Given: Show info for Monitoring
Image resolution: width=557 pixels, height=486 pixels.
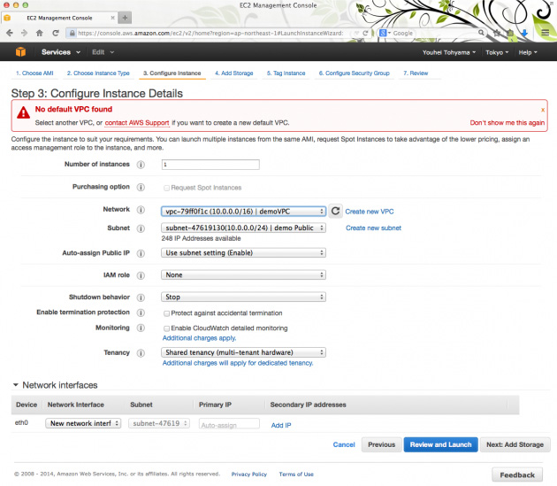Looking at the screenshot, I should pyautogui.click(x=141, y=328).
